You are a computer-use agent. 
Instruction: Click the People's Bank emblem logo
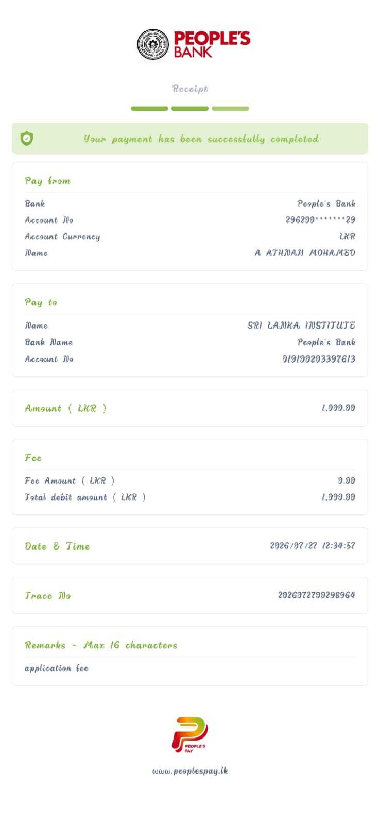click(x=153, y=44)
